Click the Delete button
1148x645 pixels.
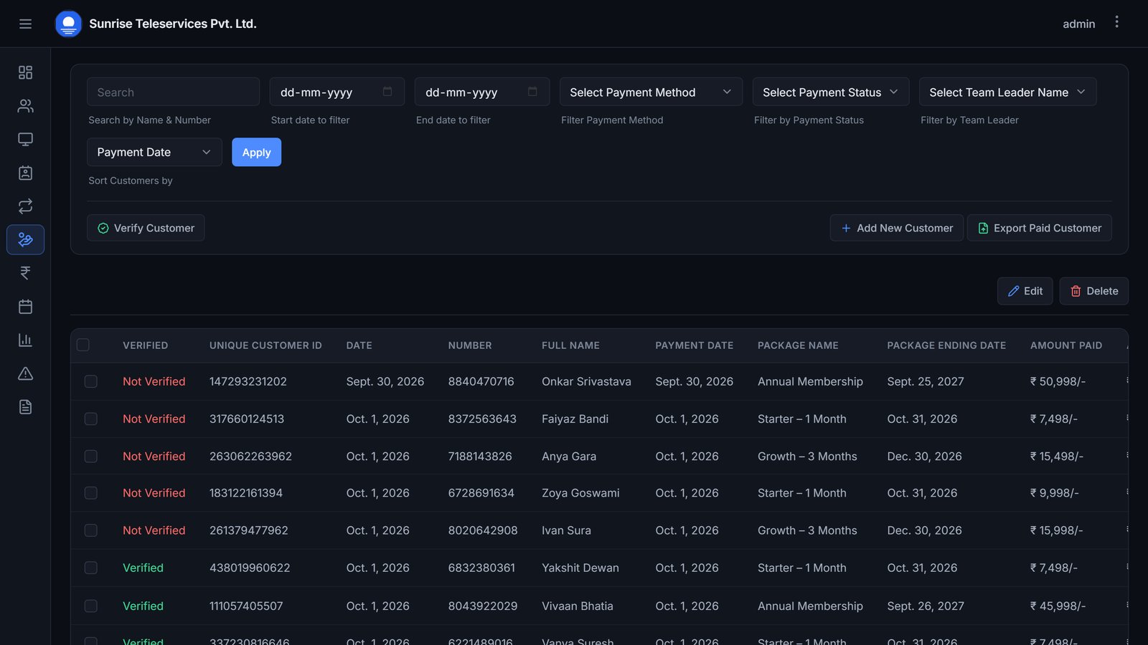1093,291
